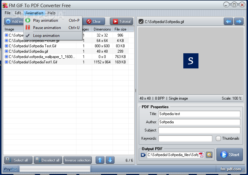Click the Deselect all button
The width and height of the screenshot is (248, 175).
[48, 160]
